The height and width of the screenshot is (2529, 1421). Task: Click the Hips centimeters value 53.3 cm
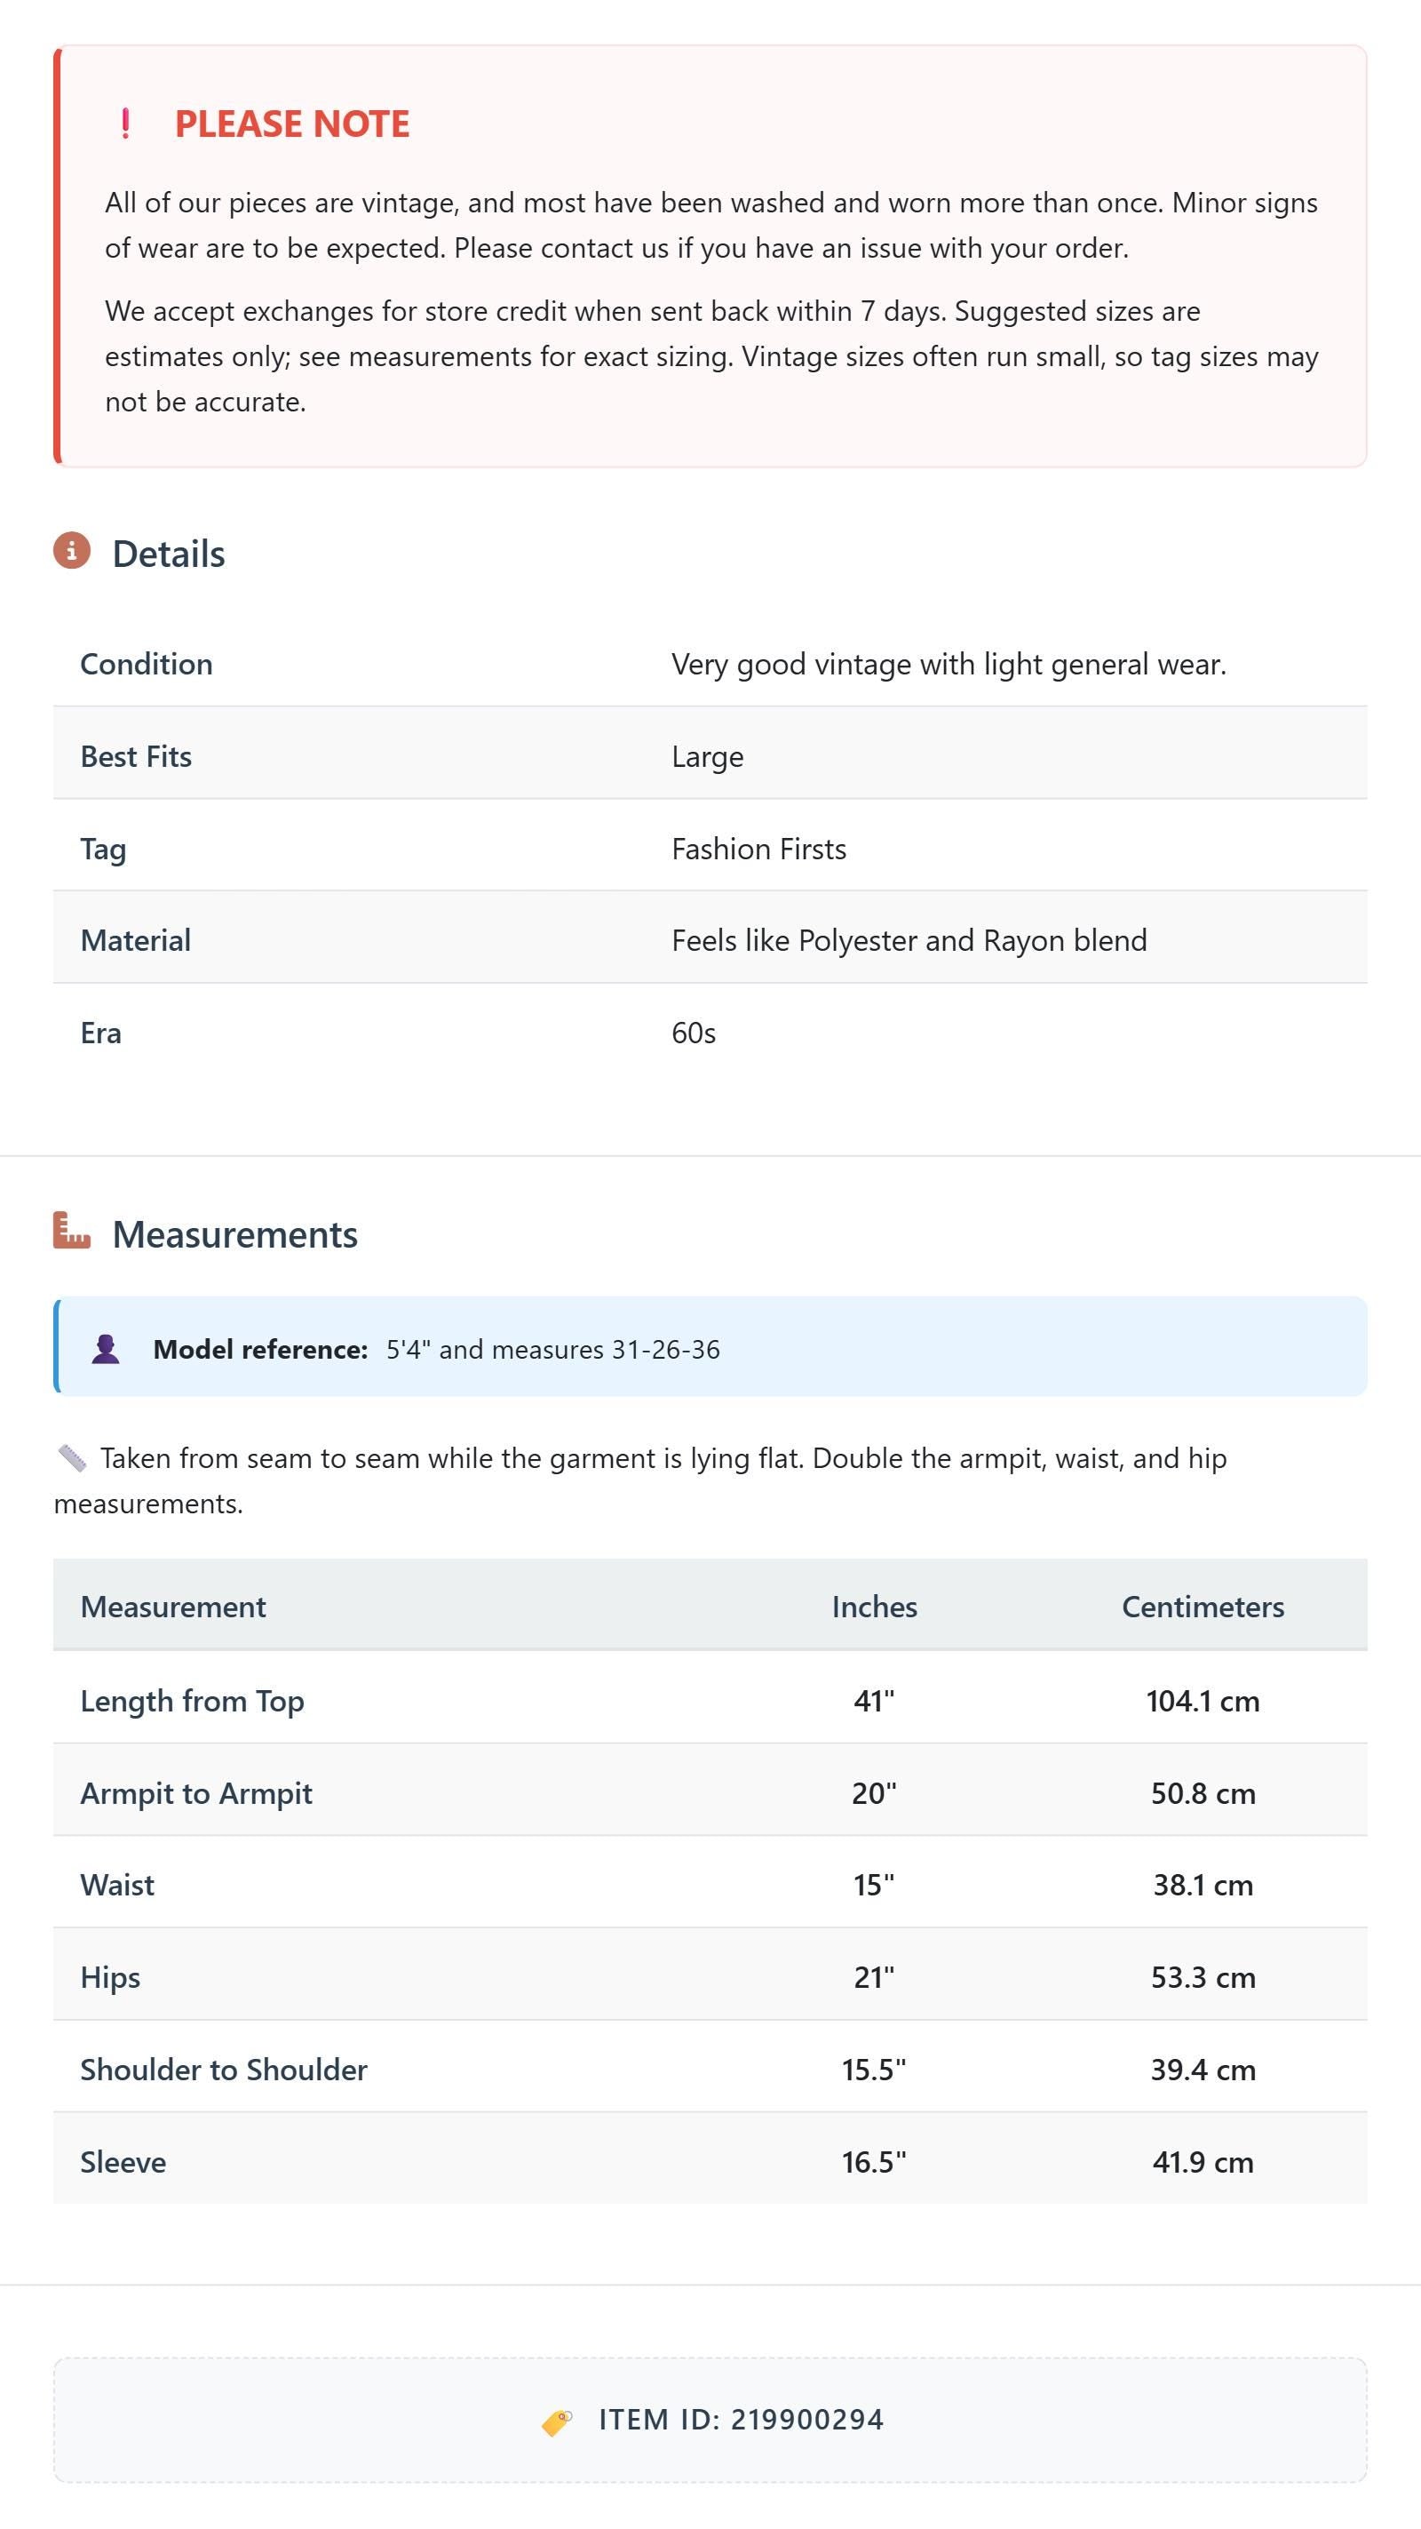coord(1203,1977)
